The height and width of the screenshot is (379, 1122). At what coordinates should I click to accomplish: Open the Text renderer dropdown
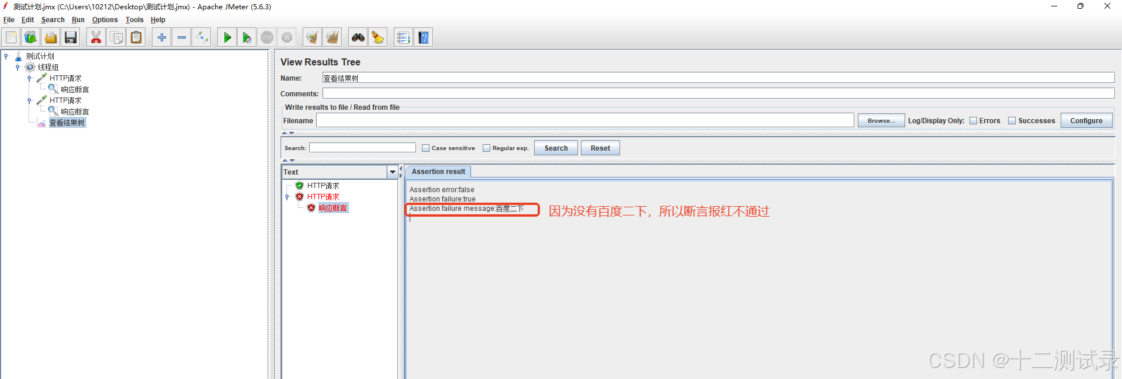(x=393, y=172)
